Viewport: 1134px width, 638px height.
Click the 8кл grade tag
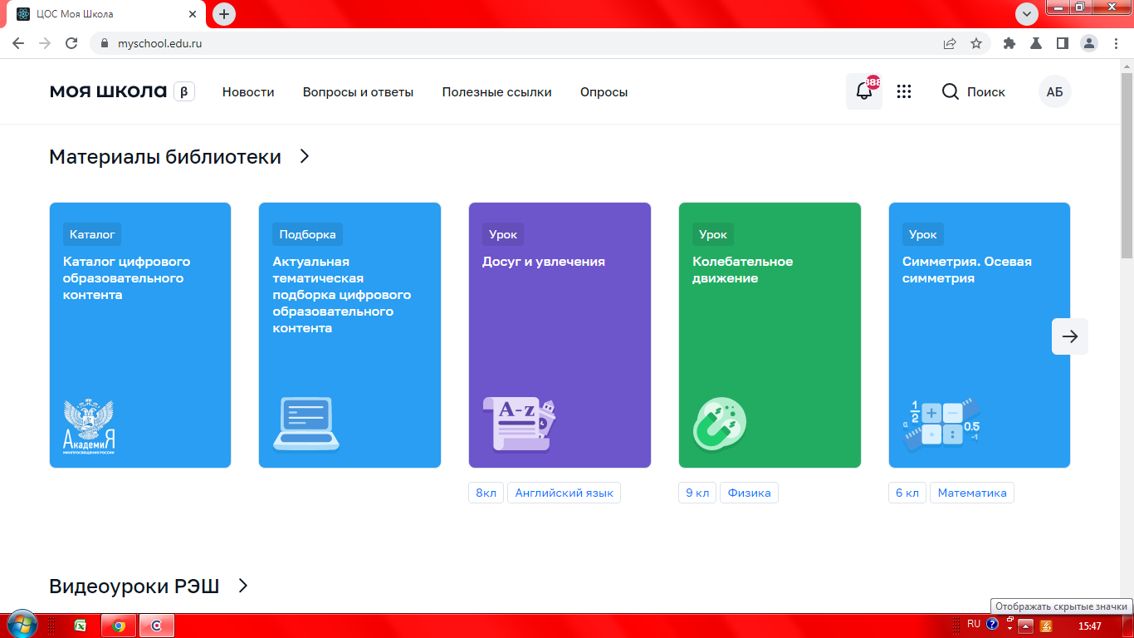[486, 493]
